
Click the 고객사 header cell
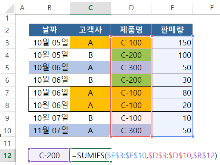coord(90,30)
